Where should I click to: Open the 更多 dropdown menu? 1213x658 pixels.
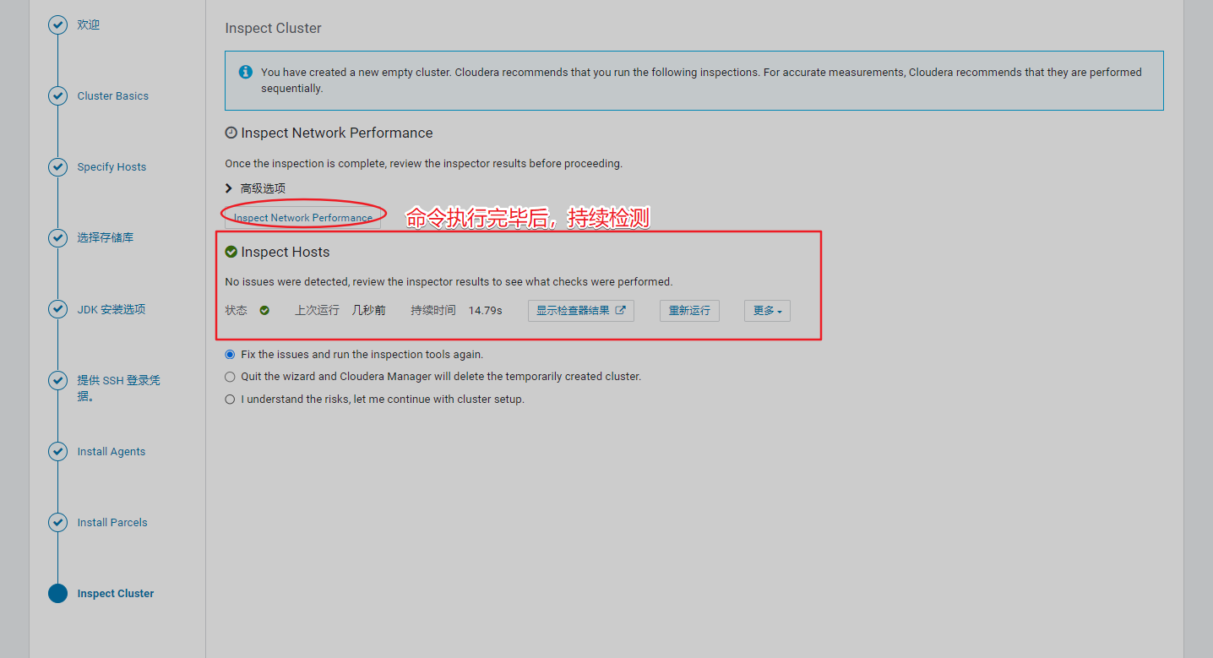[767, 311]
